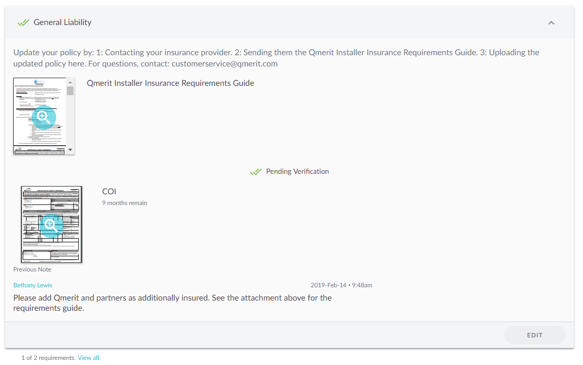Click the green double-check icon beside General Liability
Image resolution: width=583 pixels, height=365 pixels.
[23, 22]
